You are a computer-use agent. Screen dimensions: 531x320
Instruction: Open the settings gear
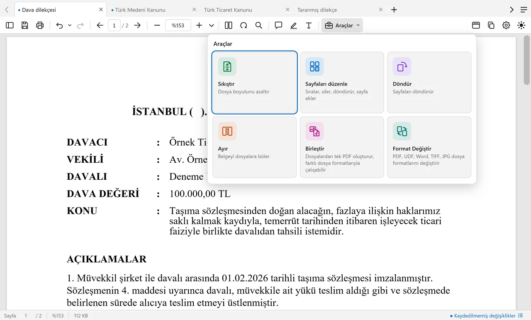tap(506, 25)
